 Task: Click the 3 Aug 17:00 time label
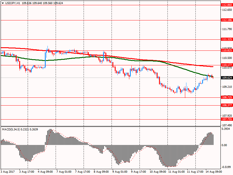pos(27,172)
